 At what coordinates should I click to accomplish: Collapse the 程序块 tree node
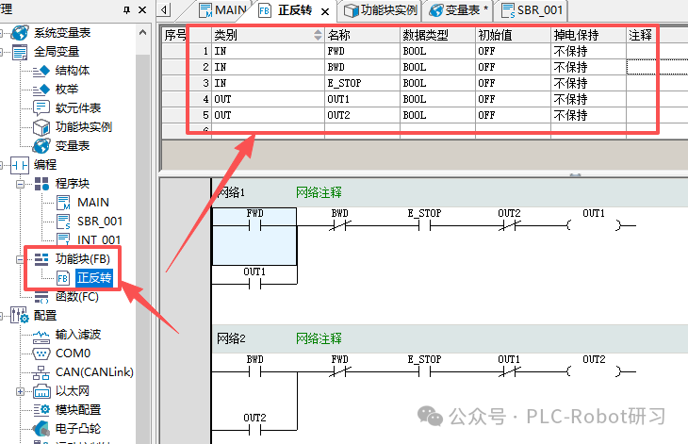pos(20,184)
